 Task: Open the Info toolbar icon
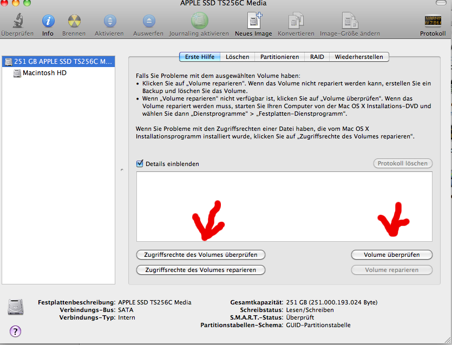point(48,21)
